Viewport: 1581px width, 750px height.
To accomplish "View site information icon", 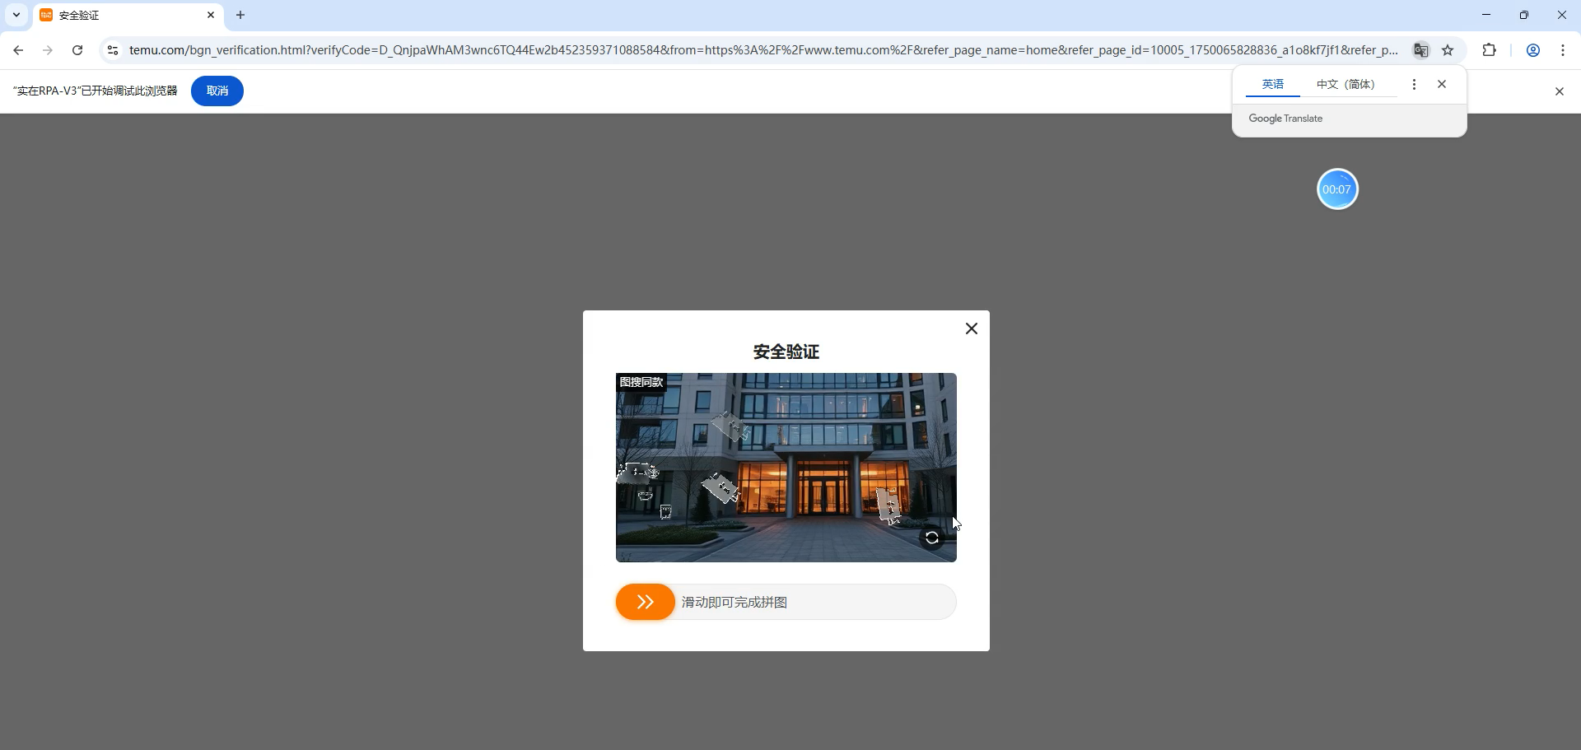I will pos(113,50).
